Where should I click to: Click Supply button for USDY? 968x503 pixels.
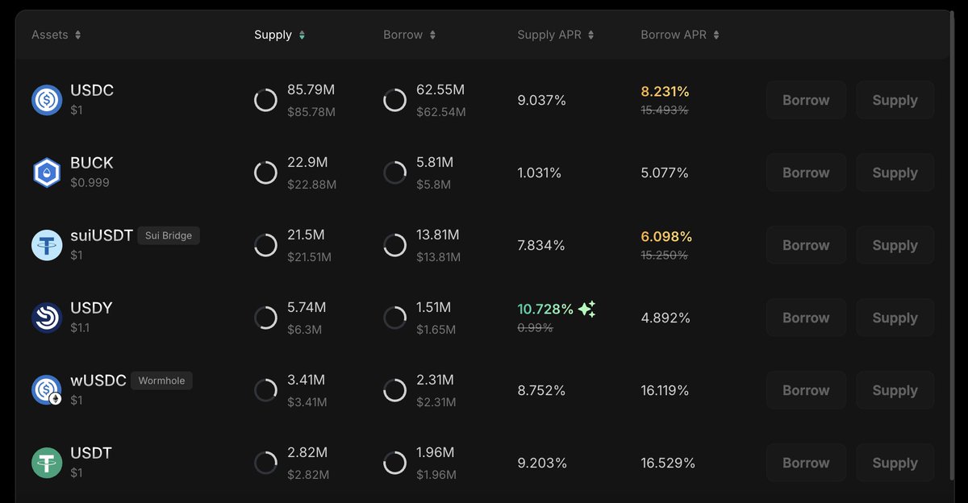pyautogui.click(x=895, y=318)
